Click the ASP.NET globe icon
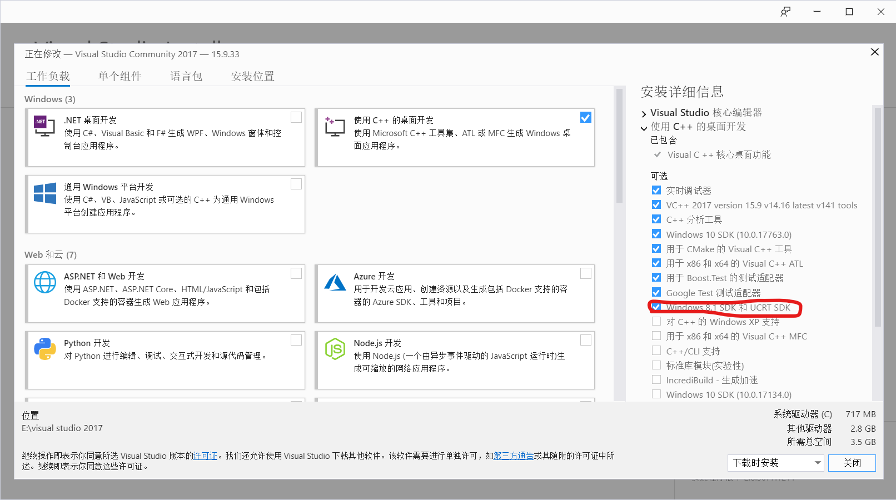This screenshot has height=500, width=896. [45, 282]
